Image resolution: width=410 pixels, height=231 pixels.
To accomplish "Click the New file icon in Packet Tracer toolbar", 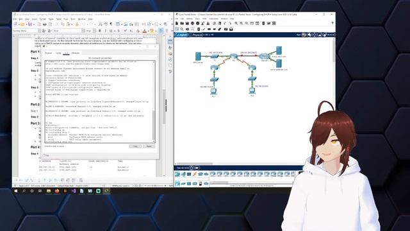I will coord(177,23).
